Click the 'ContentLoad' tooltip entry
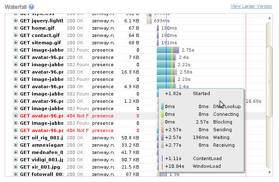 click(207, 158)
